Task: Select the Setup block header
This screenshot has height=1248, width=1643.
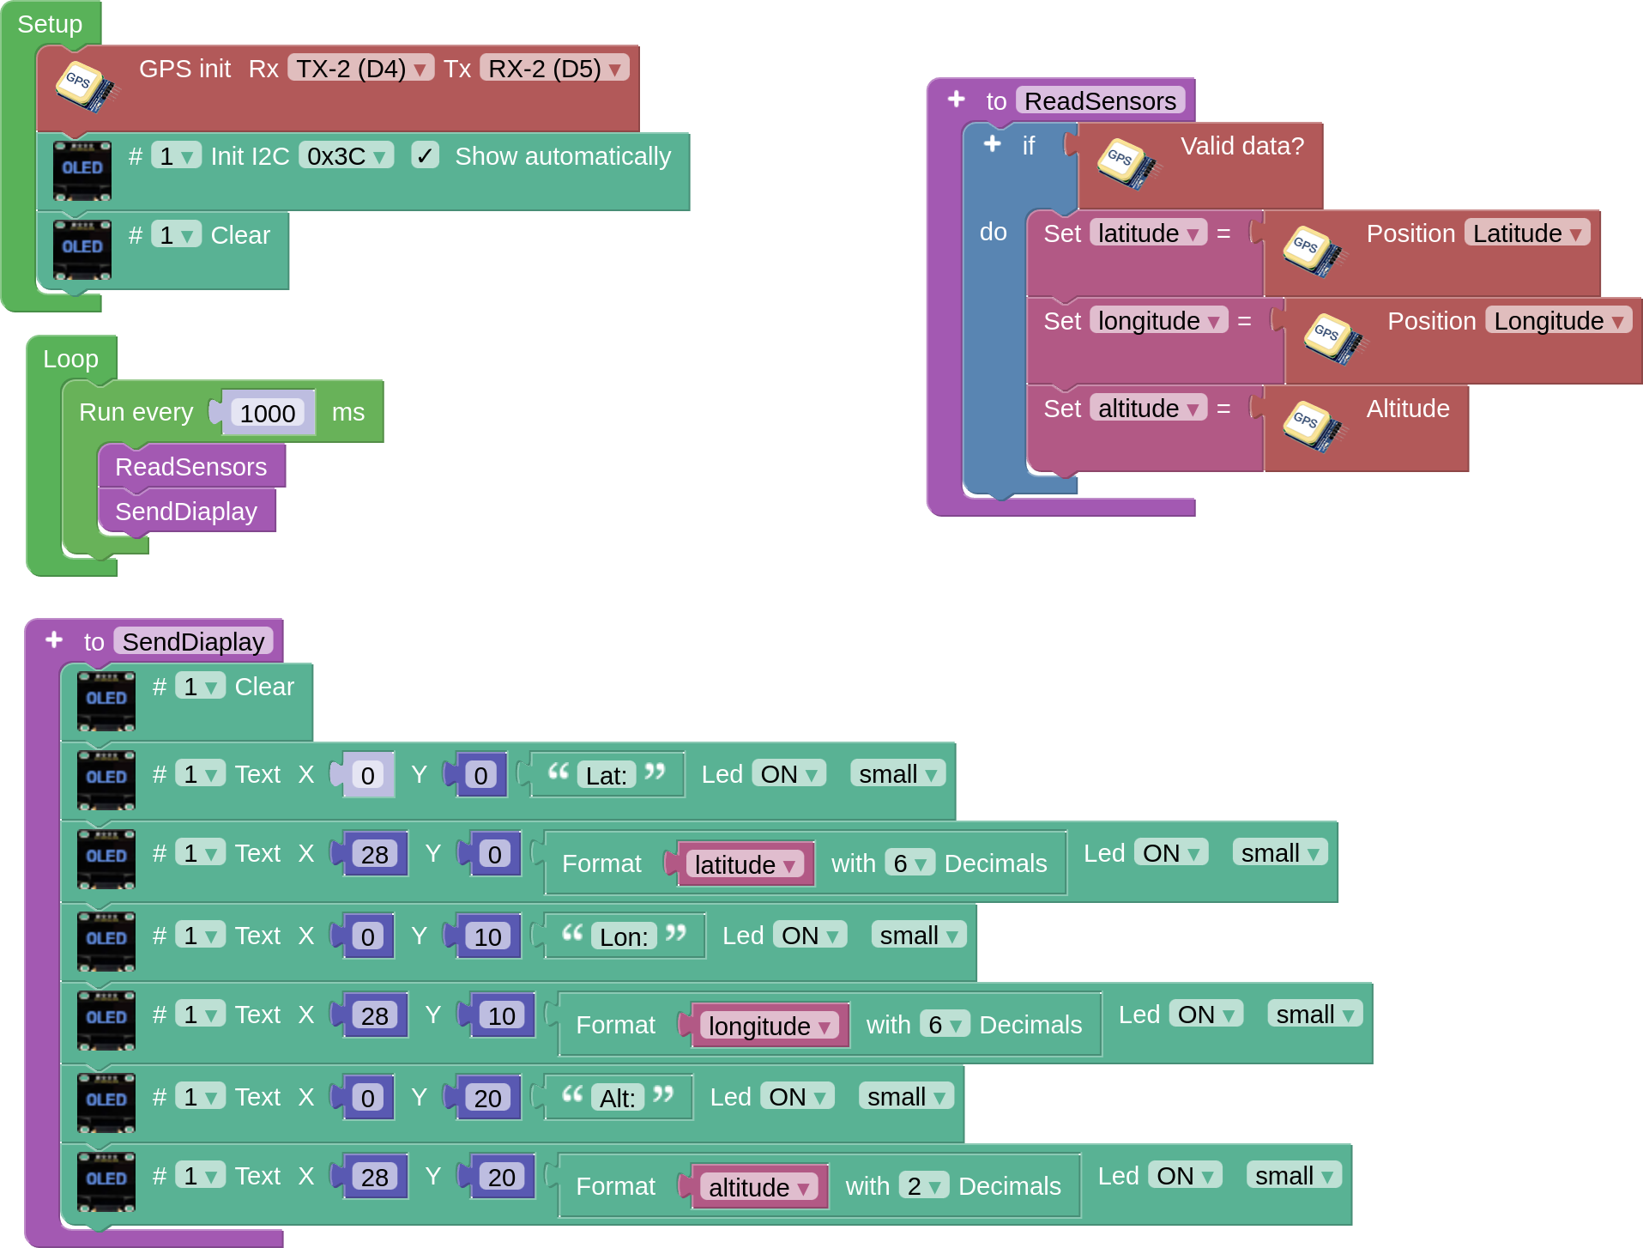Action: tap(50, 24)
